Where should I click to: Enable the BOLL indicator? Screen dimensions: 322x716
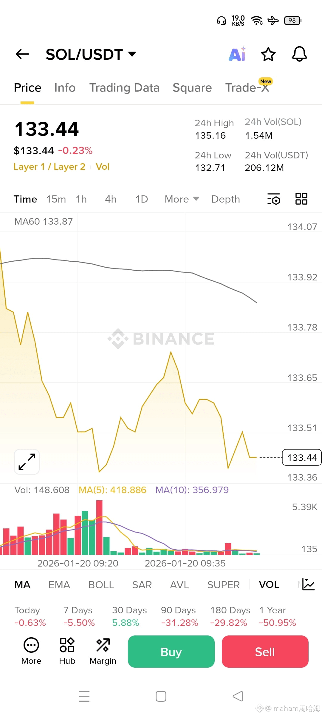coord(101,584)
